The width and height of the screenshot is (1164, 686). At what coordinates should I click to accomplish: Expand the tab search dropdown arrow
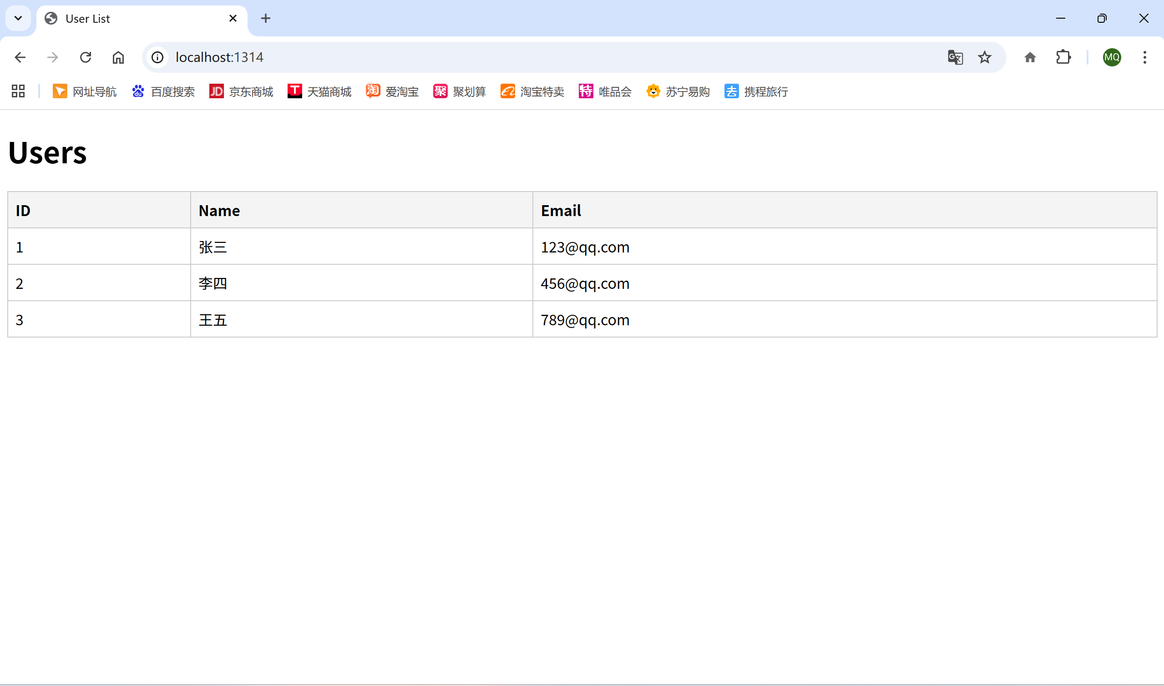[18, 19]
